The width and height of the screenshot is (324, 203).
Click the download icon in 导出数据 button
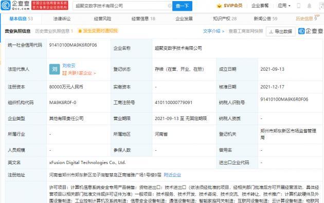[x=271, y=31]
